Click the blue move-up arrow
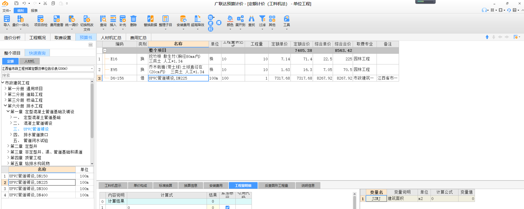 pyautogui.click(x=487, y=37)
